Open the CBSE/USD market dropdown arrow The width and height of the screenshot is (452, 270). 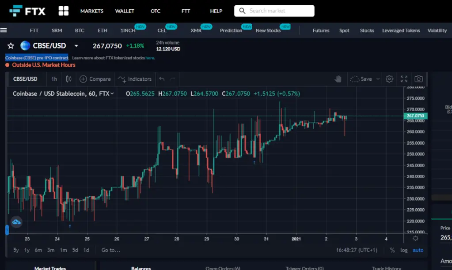tap(76, 46)
